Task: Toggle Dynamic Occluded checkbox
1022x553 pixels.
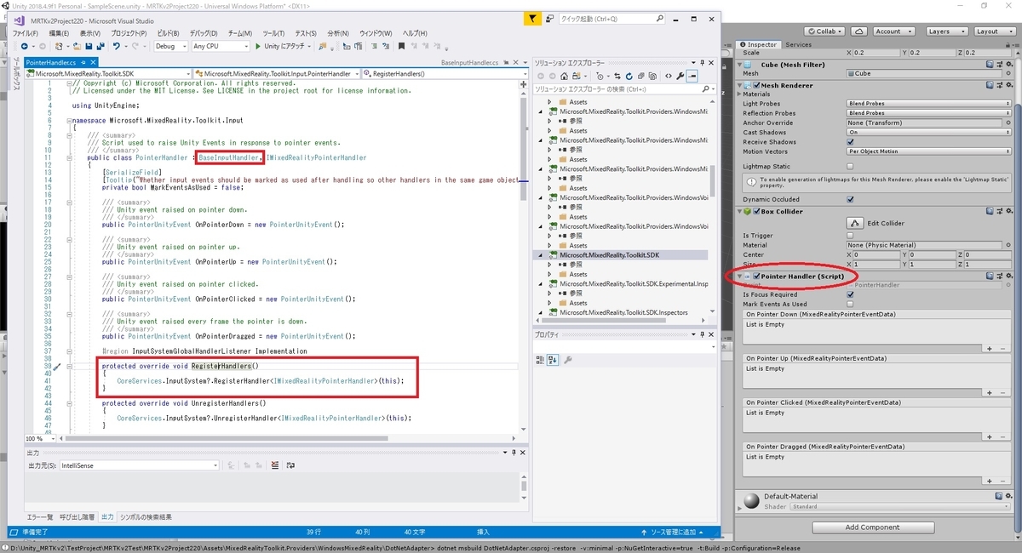Action: pyautogui.click(x=850, y=199)
